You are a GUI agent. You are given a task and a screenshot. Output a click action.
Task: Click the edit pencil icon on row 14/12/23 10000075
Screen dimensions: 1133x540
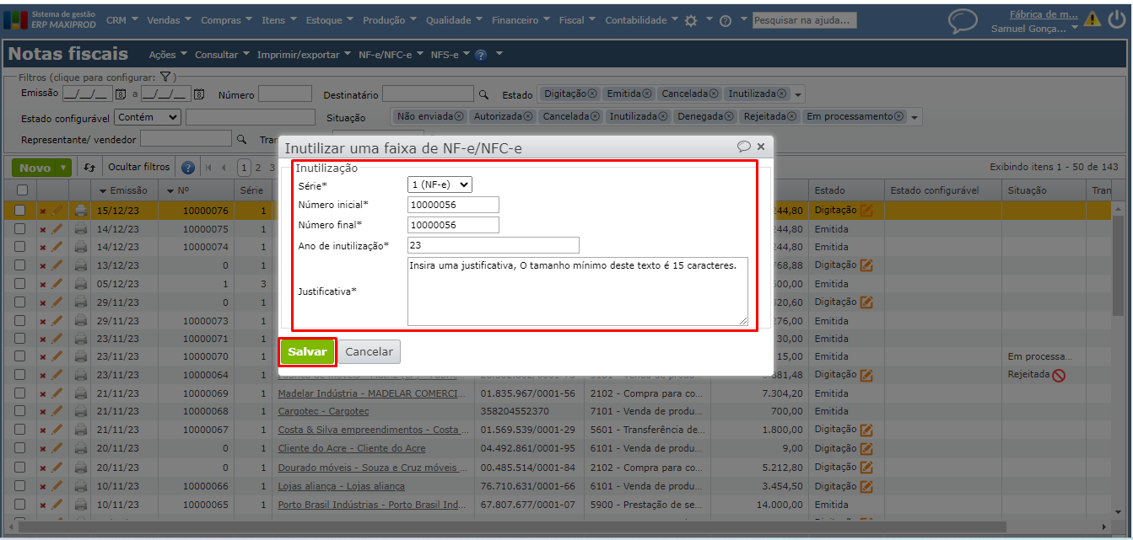point(57,229)
